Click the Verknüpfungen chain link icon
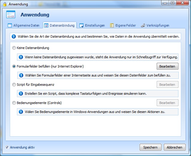This screenshot has height=156, width=191. [143, 25]
